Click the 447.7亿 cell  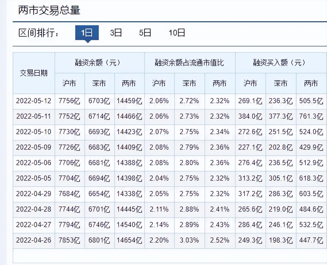[311, 240]
